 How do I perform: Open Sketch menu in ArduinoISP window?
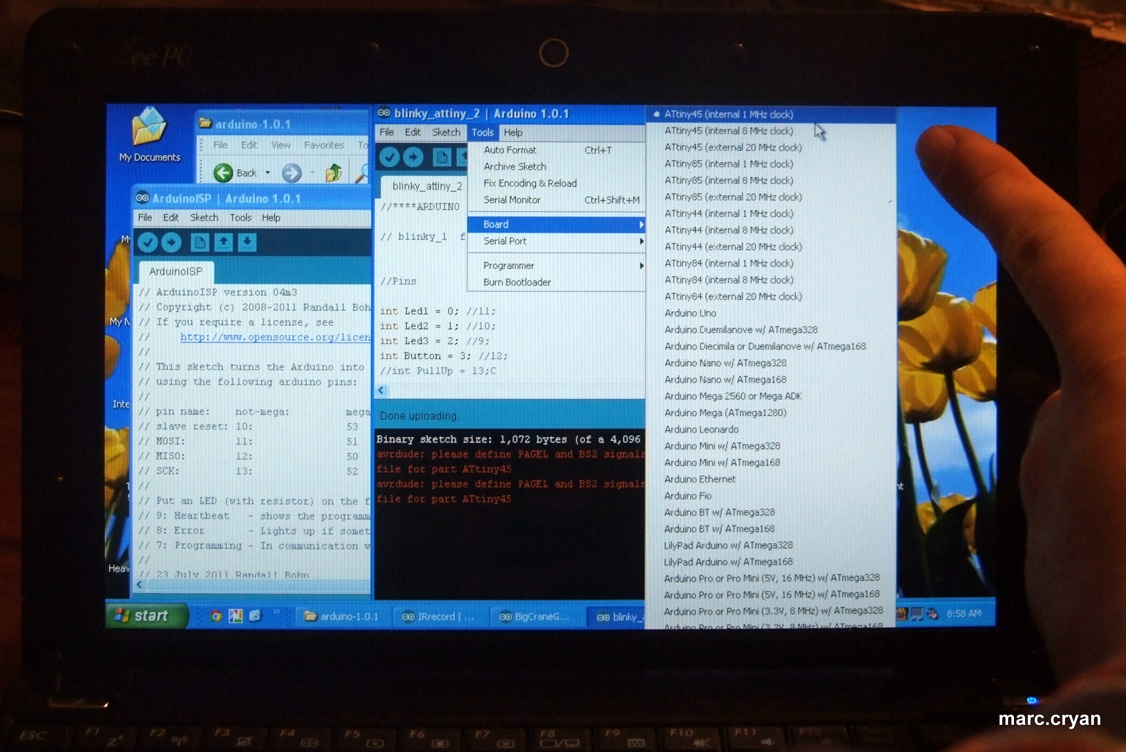(x=204, y=217)
